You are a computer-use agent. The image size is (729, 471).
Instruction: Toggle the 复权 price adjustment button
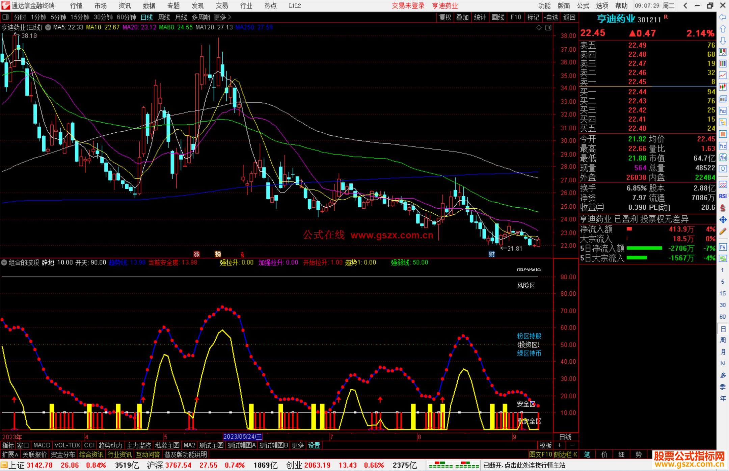pyautogui.click(x=445, y=17)
